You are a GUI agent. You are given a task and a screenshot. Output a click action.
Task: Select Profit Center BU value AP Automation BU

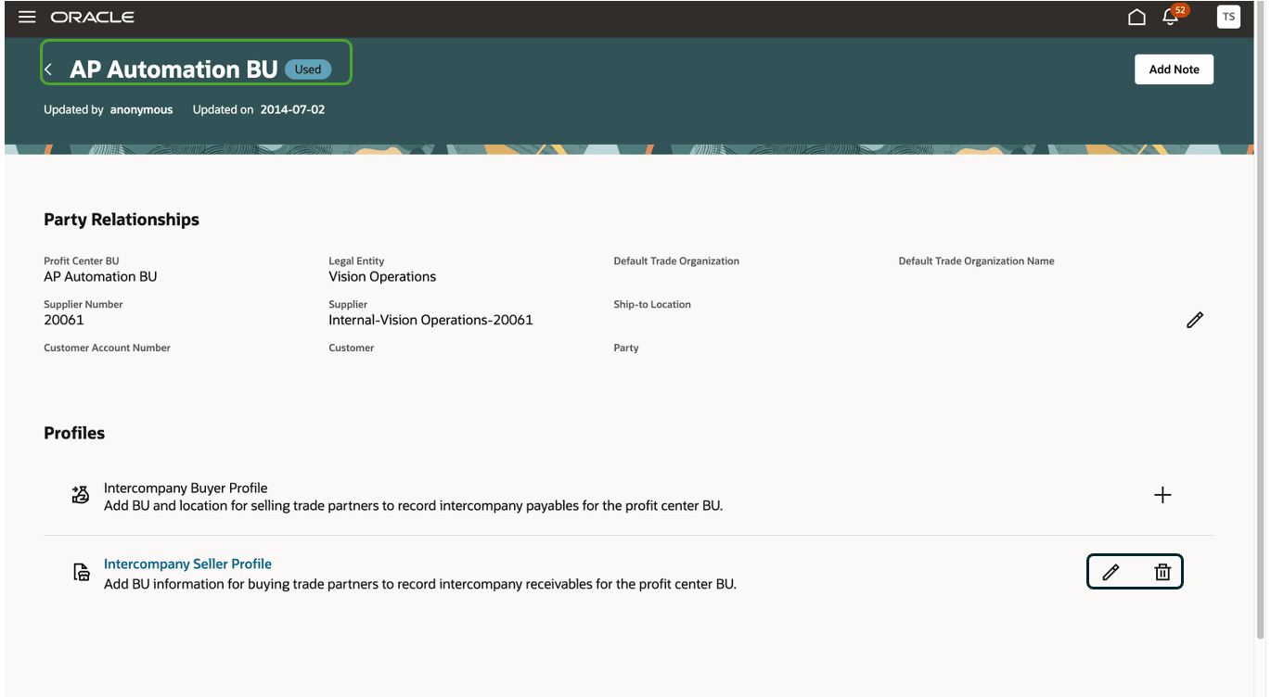(x=100, y=276)
